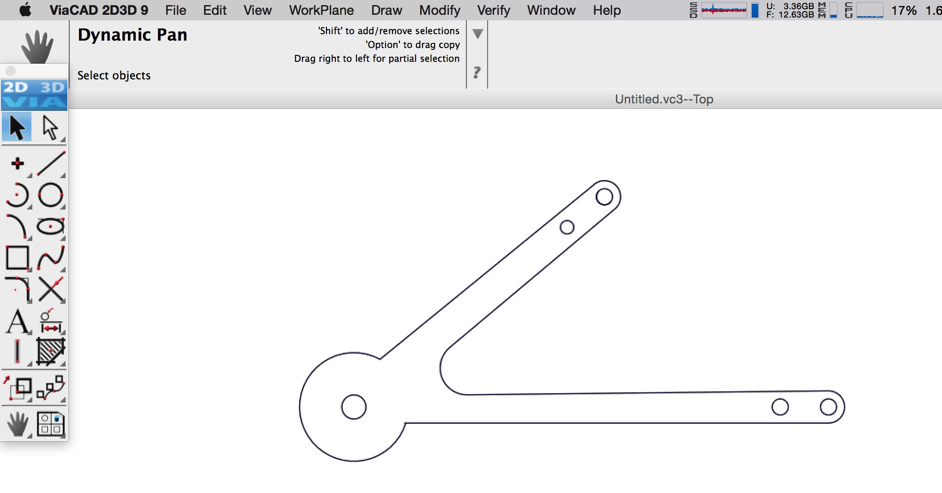Click the large pivot hole circle in drawing
This screenshot has height=493, width=942.
[354, 407]
